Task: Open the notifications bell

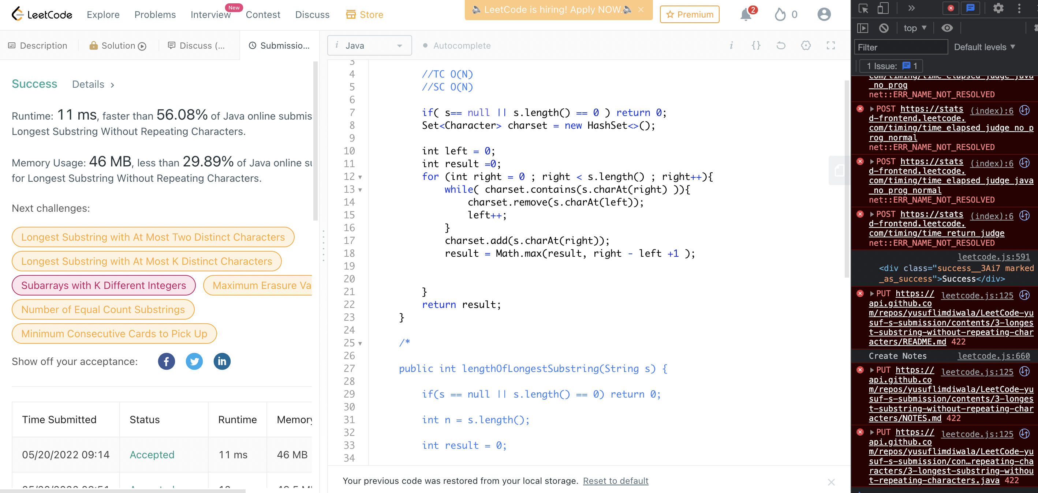Action: [746, 15]
